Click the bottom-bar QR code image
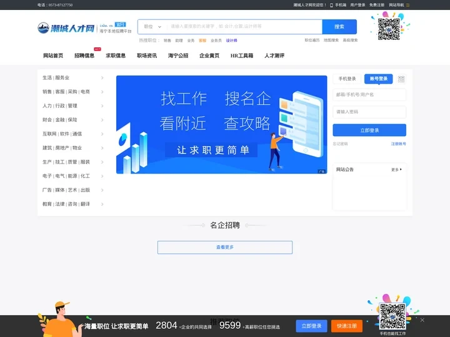Screen dimensions: 450x337 tap(392, 316)
